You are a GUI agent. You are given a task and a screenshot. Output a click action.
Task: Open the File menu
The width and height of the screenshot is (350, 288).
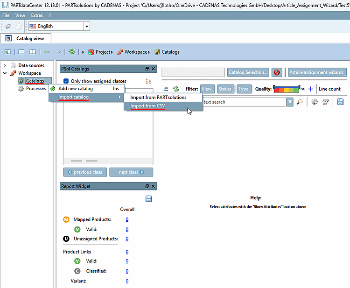pos(6,15)
